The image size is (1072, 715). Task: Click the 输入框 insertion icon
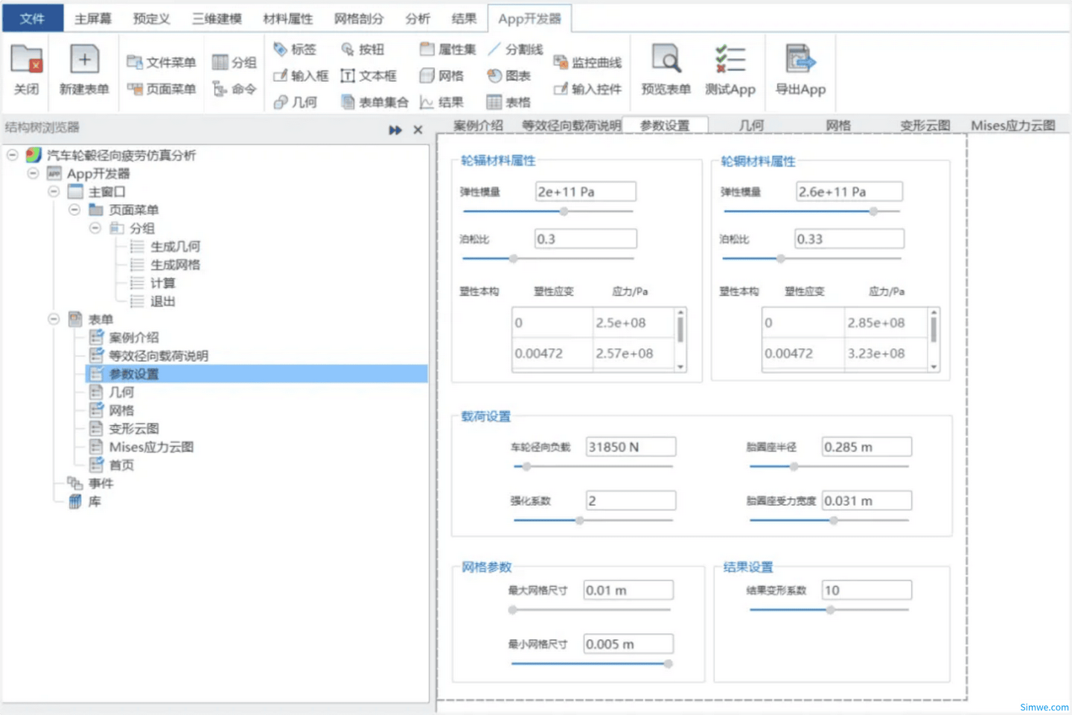point(299,75)
